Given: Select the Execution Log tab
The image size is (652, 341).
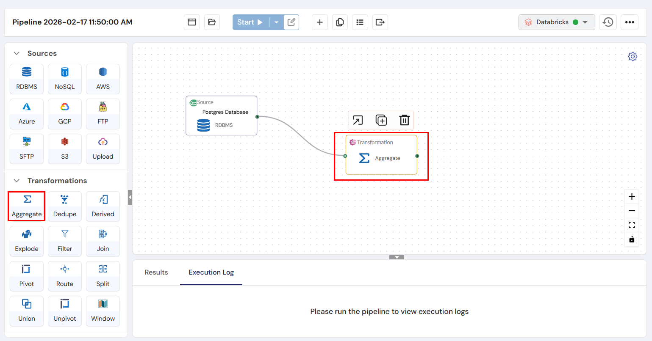Looking at the screenshot, I should 211,272.
